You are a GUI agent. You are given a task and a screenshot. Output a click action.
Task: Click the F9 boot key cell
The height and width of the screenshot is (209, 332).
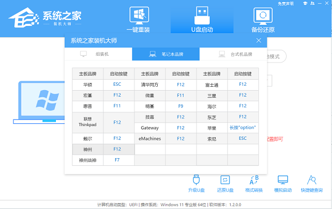(x=181, y=106)
